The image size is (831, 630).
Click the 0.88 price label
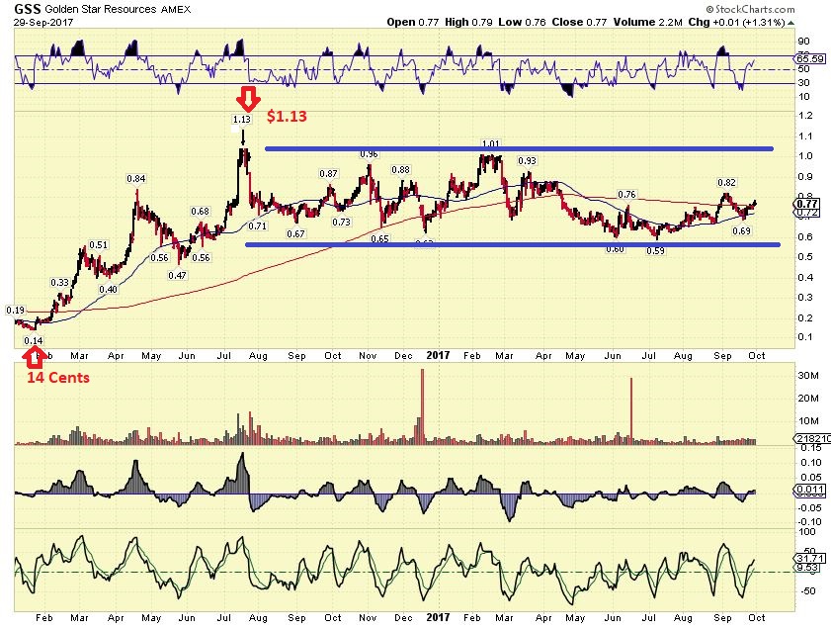click(400, 170)
